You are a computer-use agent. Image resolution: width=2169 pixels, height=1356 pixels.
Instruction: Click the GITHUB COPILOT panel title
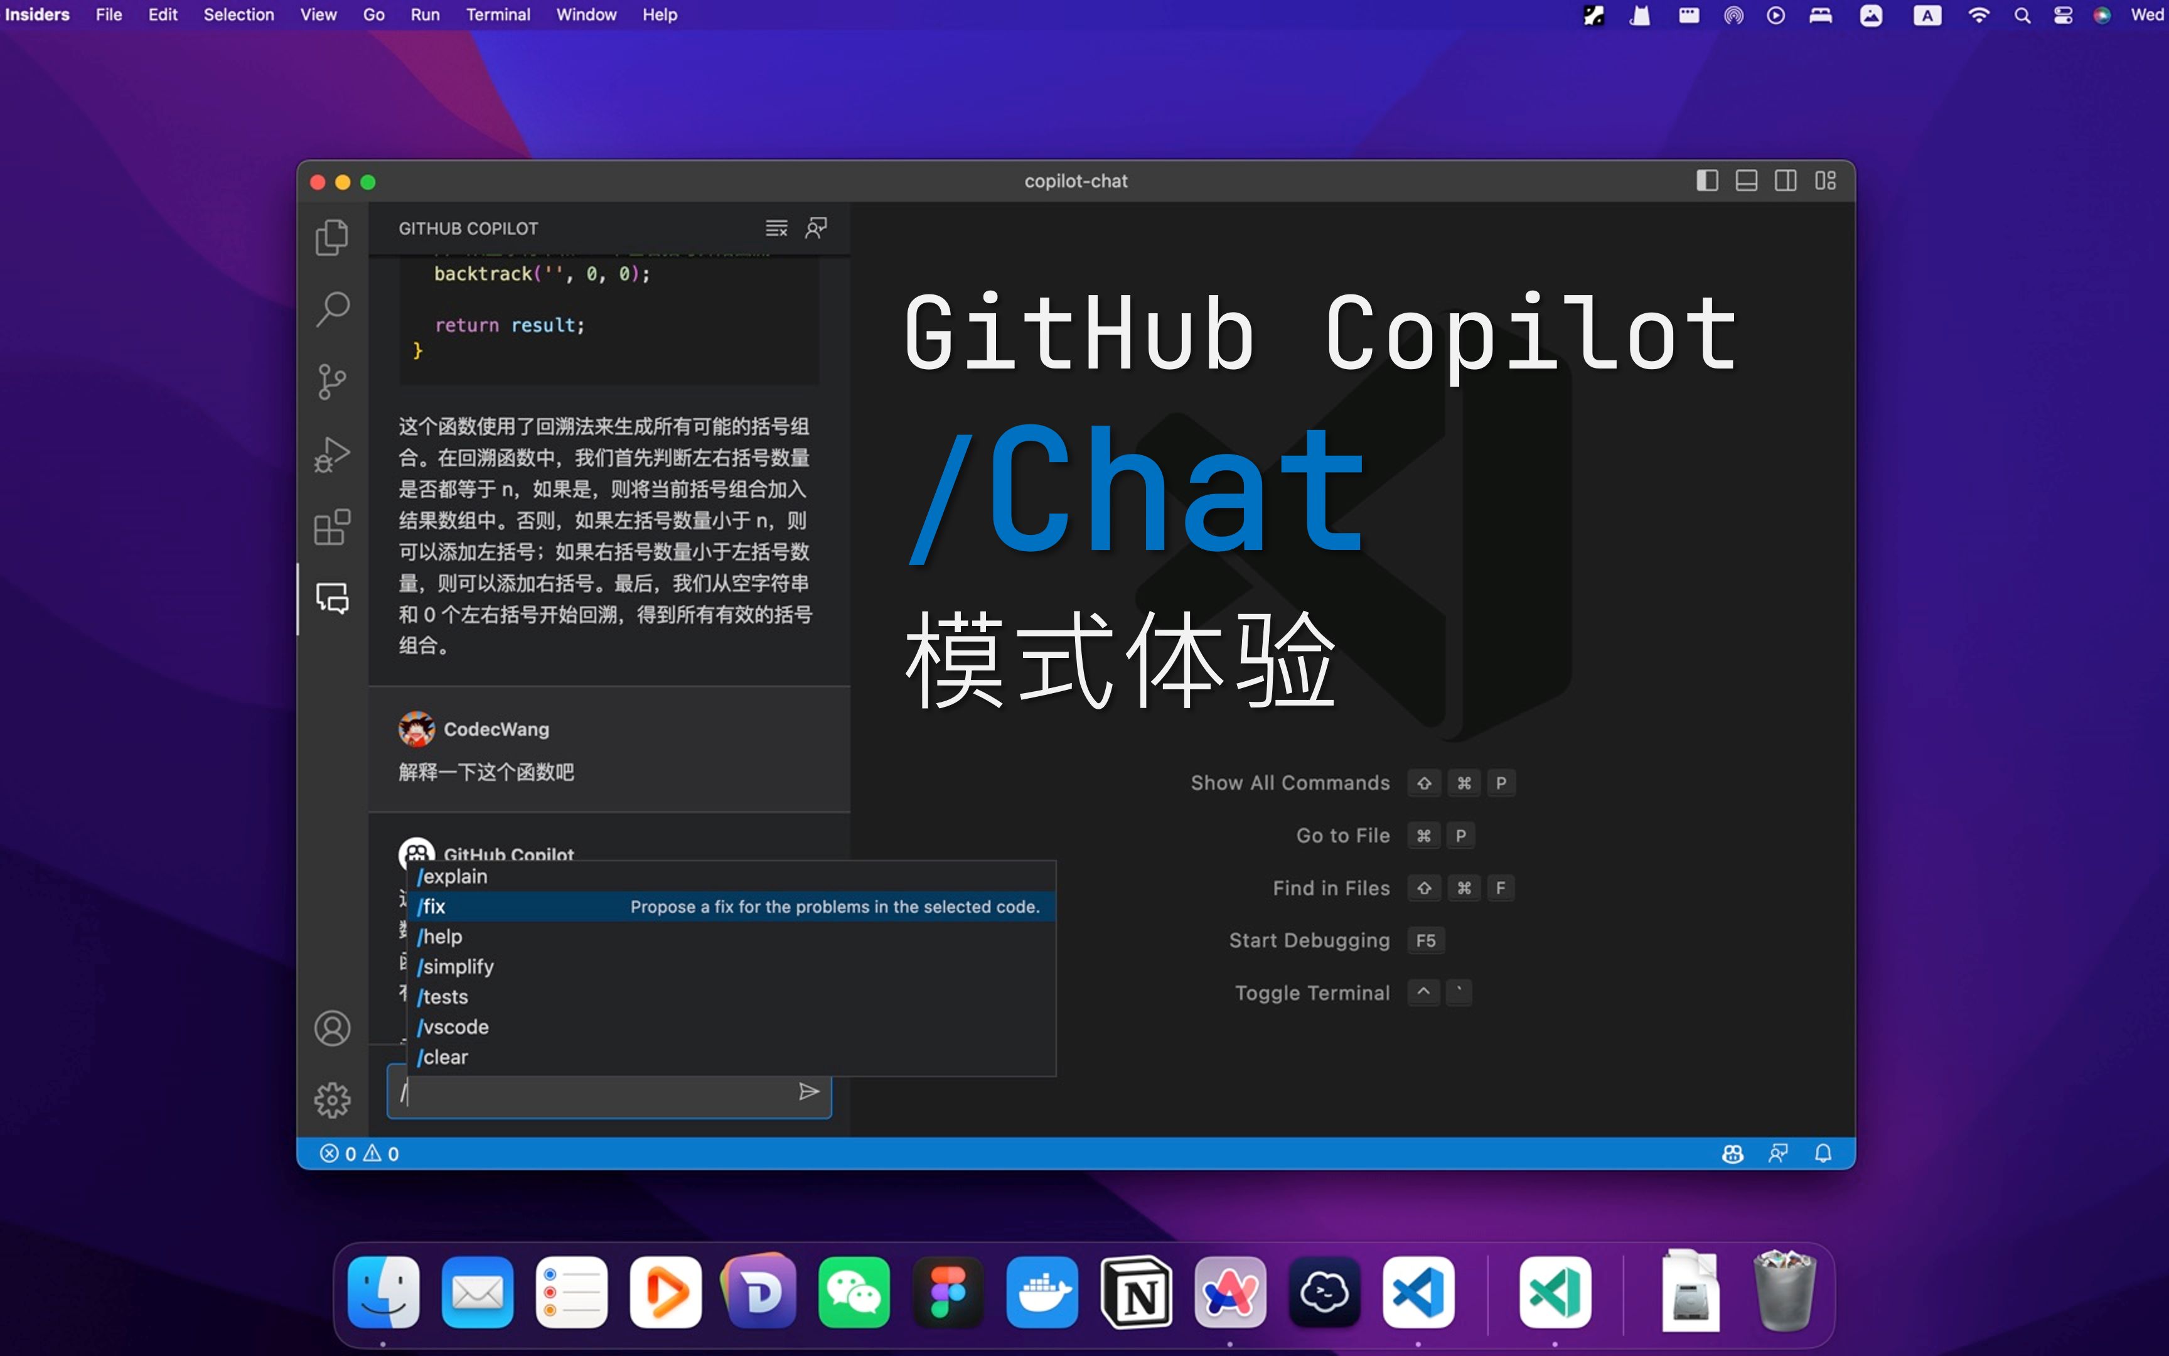[469, 229]
